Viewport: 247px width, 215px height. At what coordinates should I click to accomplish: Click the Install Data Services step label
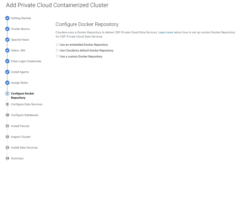click(x=24, y=148)
